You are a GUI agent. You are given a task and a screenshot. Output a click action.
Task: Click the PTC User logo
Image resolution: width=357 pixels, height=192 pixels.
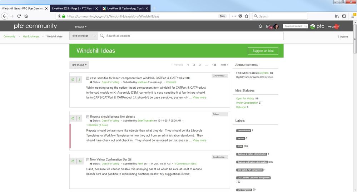click(333, 26)
